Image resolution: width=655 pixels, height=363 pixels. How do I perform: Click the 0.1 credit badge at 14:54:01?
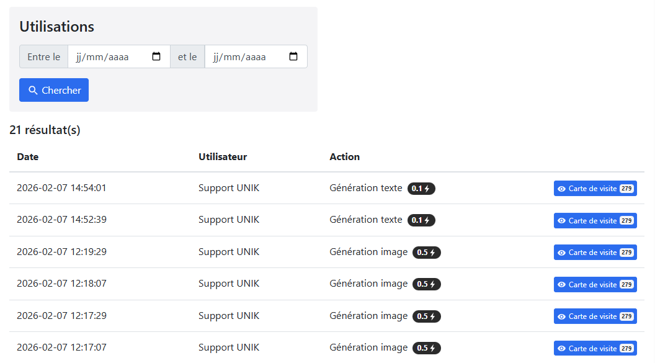click(421, 189)
